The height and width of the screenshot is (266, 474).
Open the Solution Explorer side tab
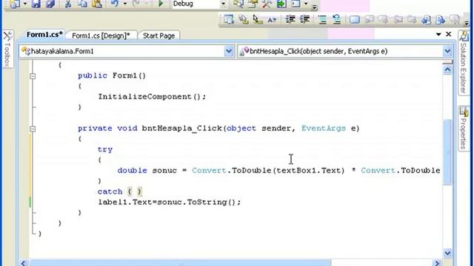[x=463, y=62]
